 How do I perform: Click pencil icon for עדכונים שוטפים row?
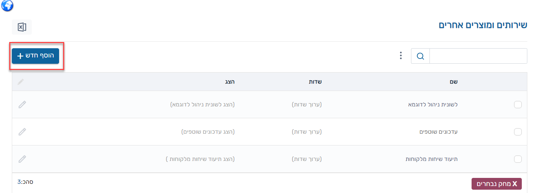[22, 132]
